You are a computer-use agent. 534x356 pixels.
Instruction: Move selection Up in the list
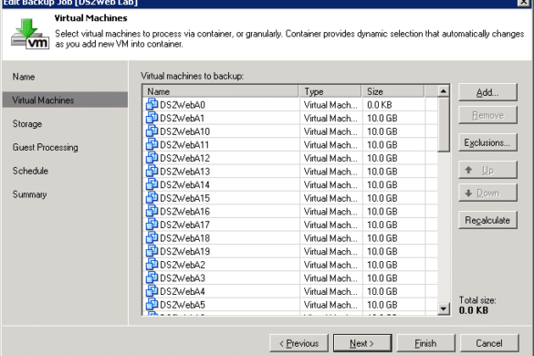tap(487, 170)
